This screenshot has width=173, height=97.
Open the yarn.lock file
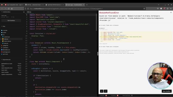5,54
